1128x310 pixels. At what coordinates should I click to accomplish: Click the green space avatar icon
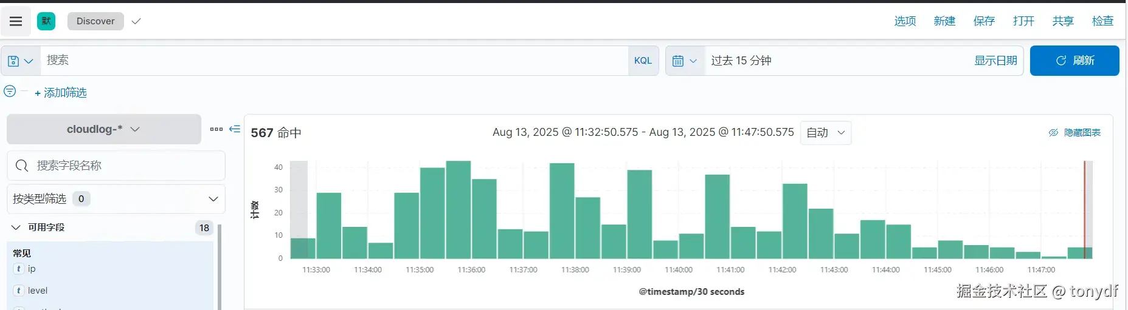tap(46, 21)
